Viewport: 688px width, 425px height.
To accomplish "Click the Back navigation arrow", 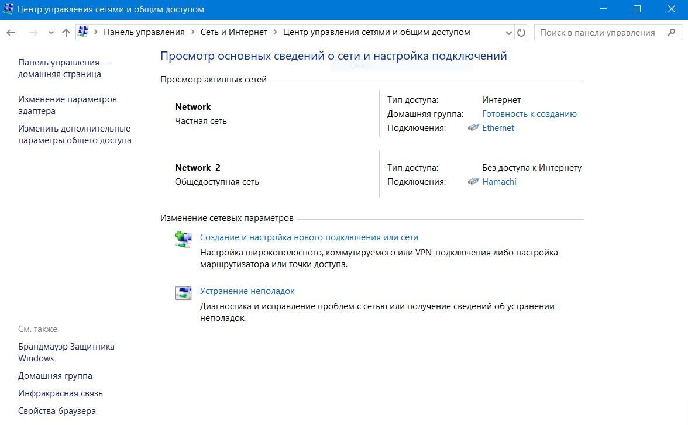I will [12, 33].
